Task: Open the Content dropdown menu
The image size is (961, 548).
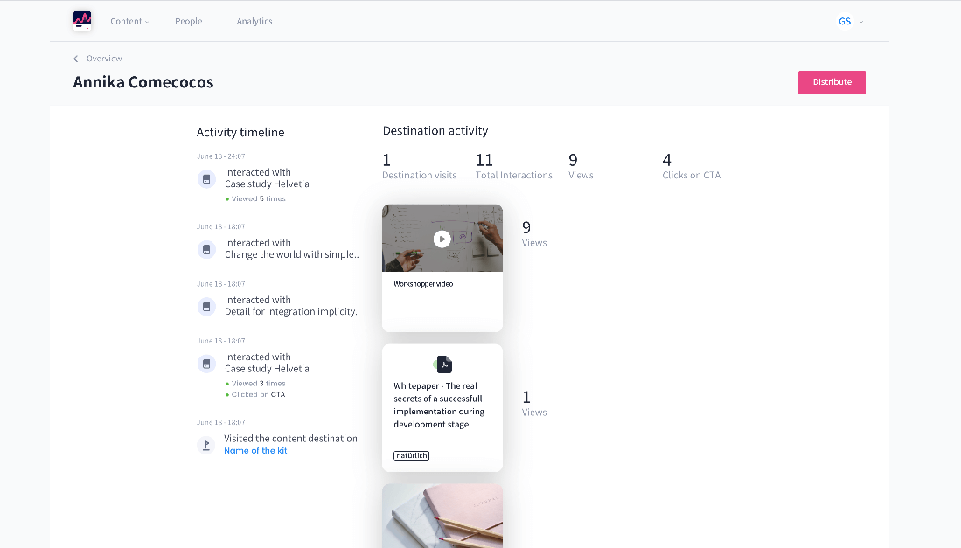Action: (x=129, y=21)
